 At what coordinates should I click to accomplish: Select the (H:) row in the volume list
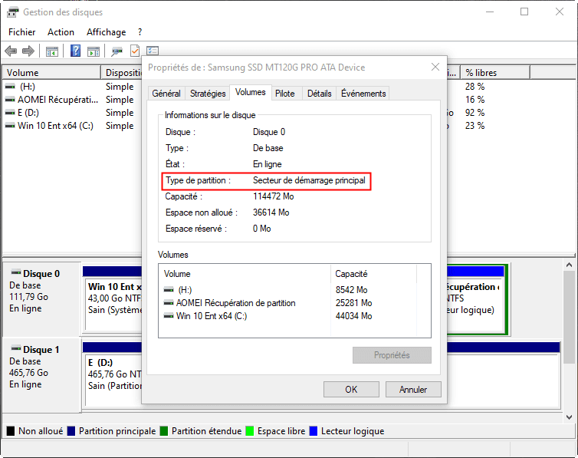pos(72,87)
